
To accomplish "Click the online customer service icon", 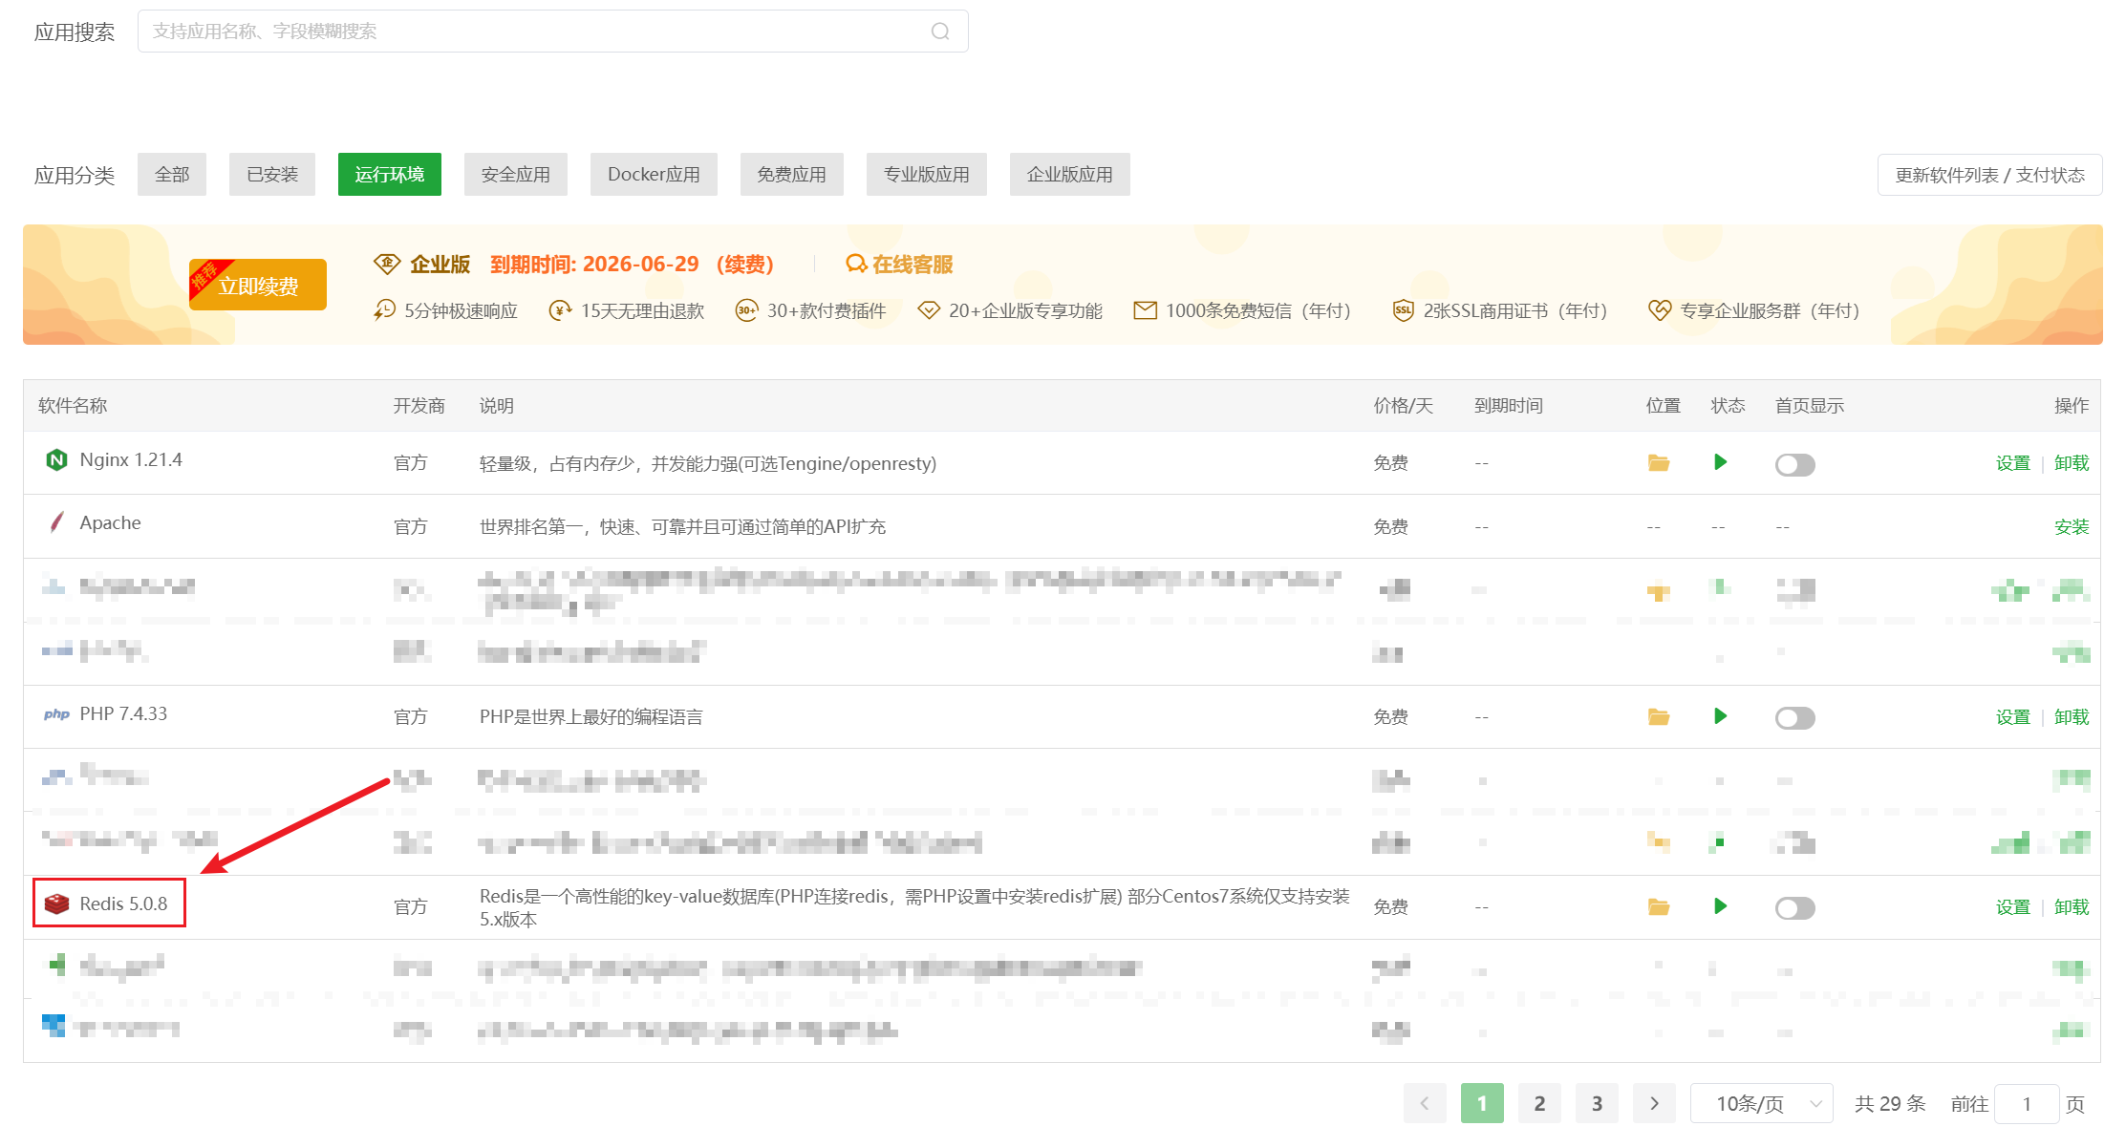I will pos(856,265).
